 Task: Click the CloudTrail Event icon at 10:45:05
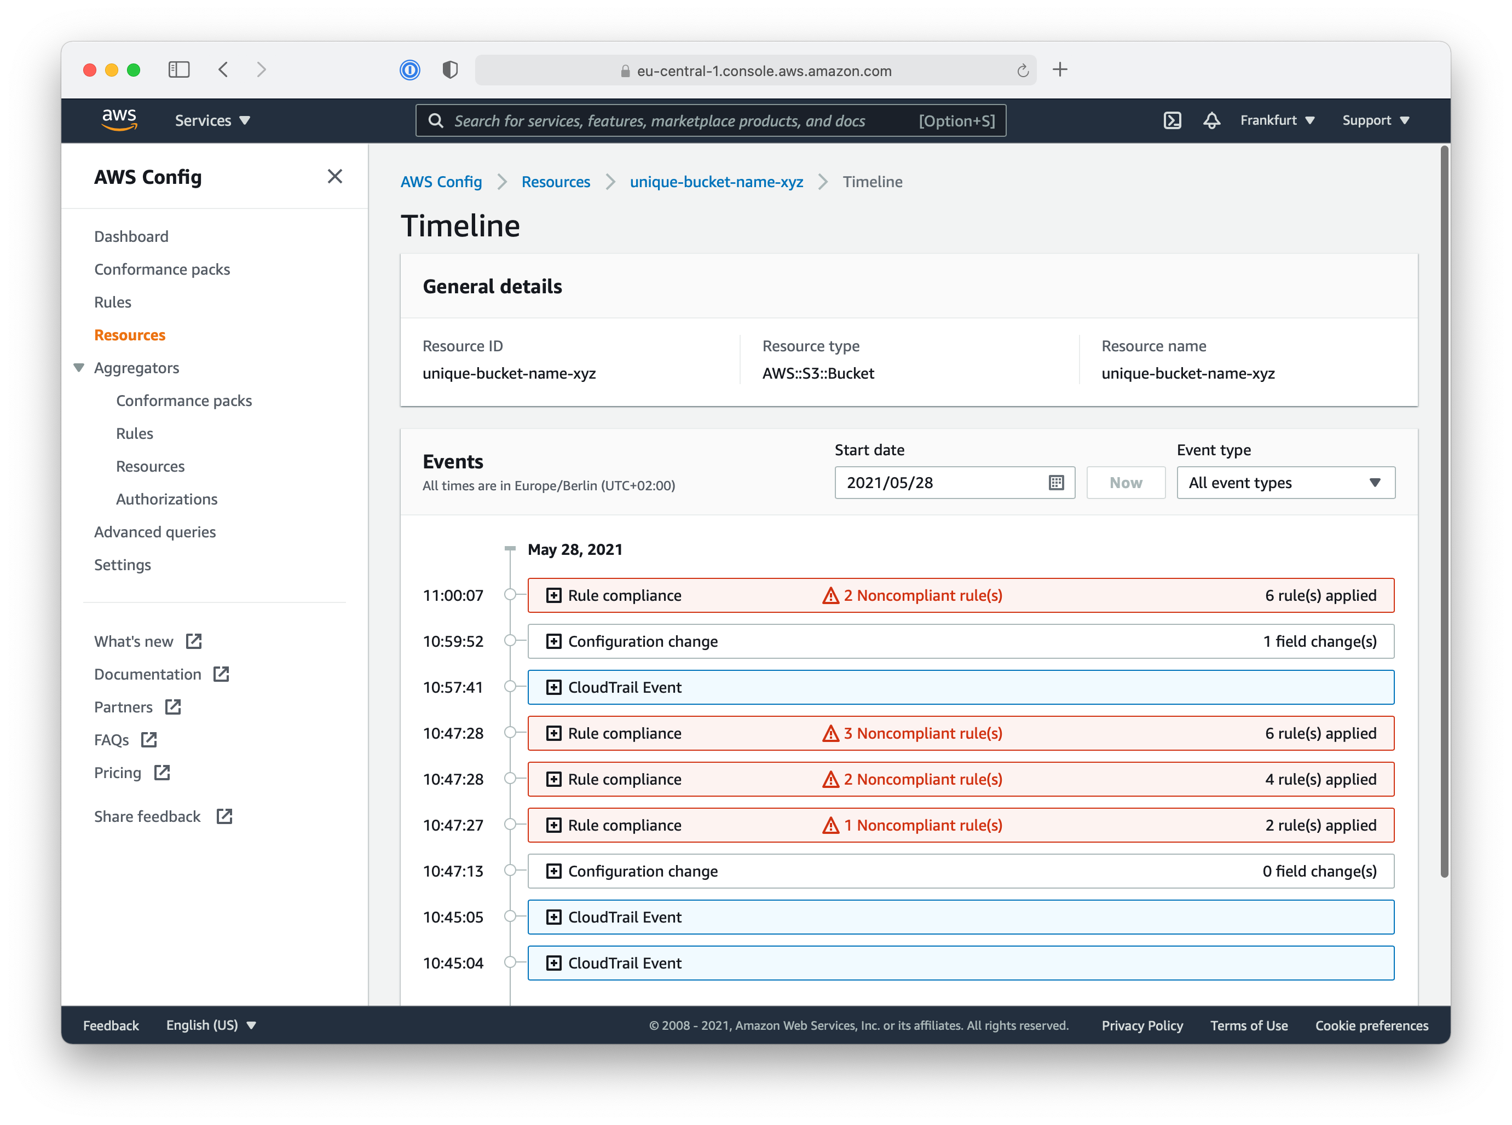pos(552,916)
